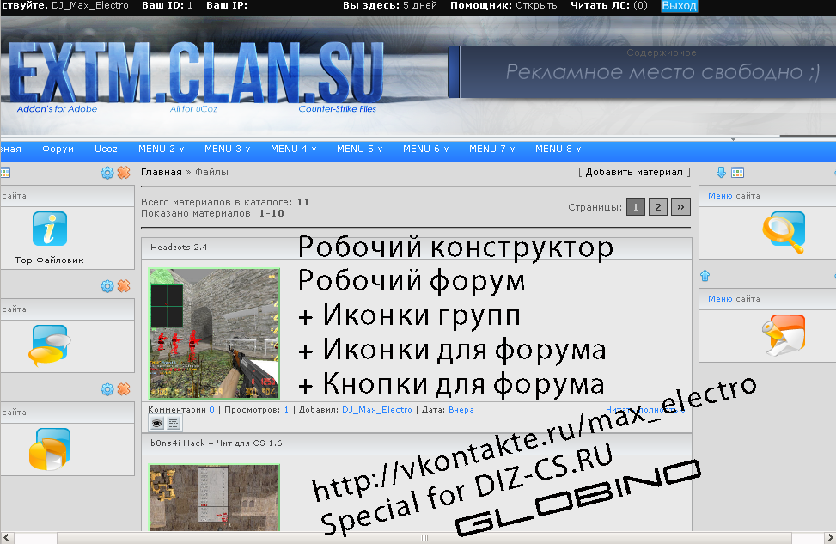Expand the MENU 3 dropdown

(227, 149)
